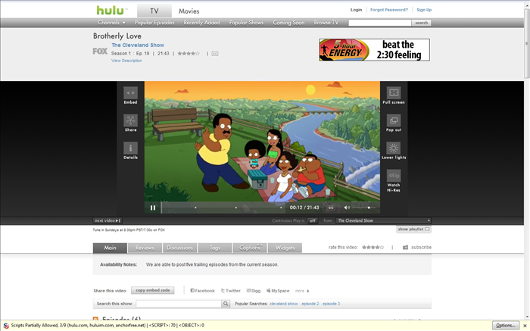530x331 pixels.
Task: Click the 5-hour Energy ad banner
Action: click(374, 50)
